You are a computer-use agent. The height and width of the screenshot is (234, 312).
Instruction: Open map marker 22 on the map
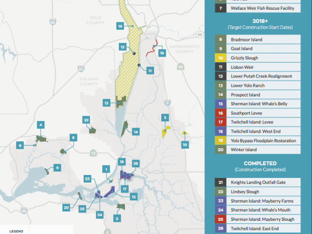pos(86,120)
